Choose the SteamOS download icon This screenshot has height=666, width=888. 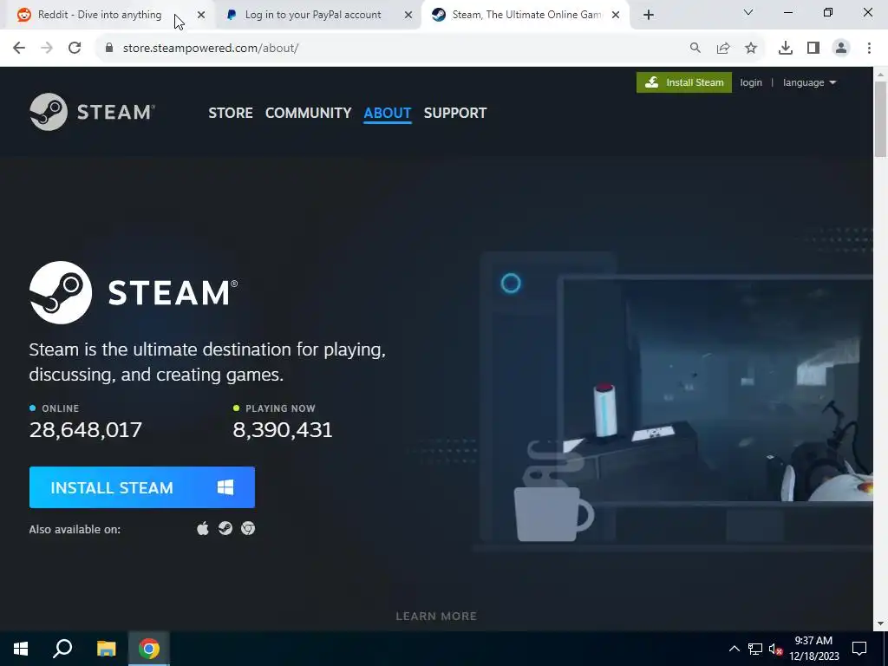pos(225,528)
